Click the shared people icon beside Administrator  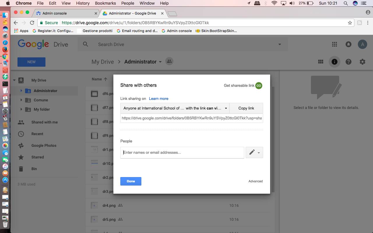(x=169, y=61)
